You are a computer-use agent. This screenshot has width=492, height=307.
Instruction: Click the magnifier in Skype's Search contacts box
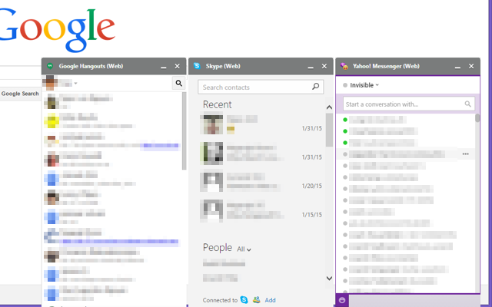[x=316, y=87]
